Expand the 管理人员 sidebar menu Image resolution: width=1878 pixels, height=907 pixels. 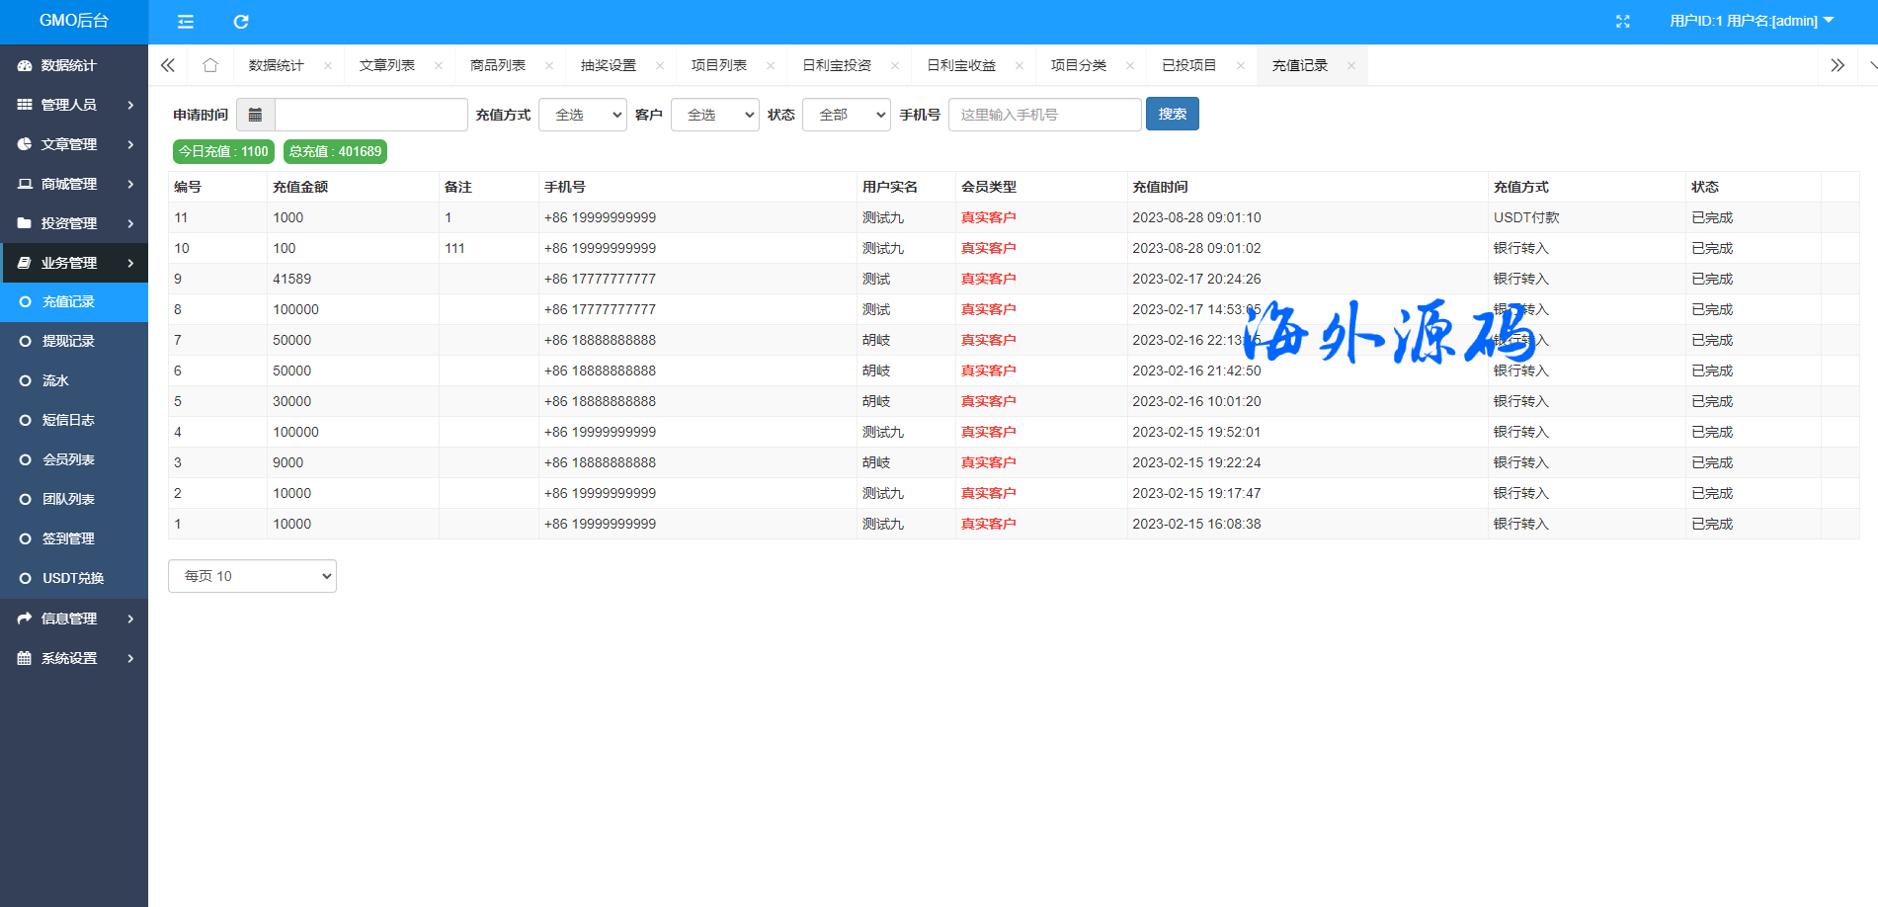coord(74,105)
